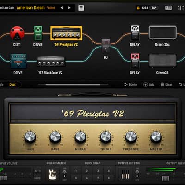Click the Guitar Match guitar icon

pyautogui.click(x=52, y=174)
